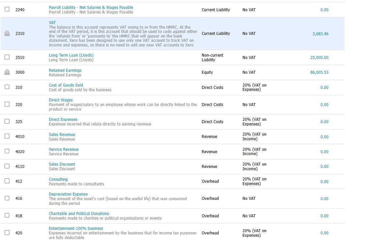Tick the checkbox for account 2240
Viewport: 366px width, 242px height.
pyautogui.click(x=7, y=9)
